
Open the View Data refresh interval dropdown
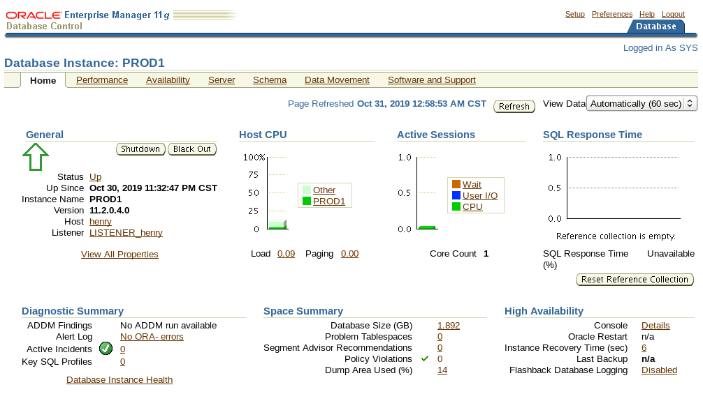coord(642,103)
